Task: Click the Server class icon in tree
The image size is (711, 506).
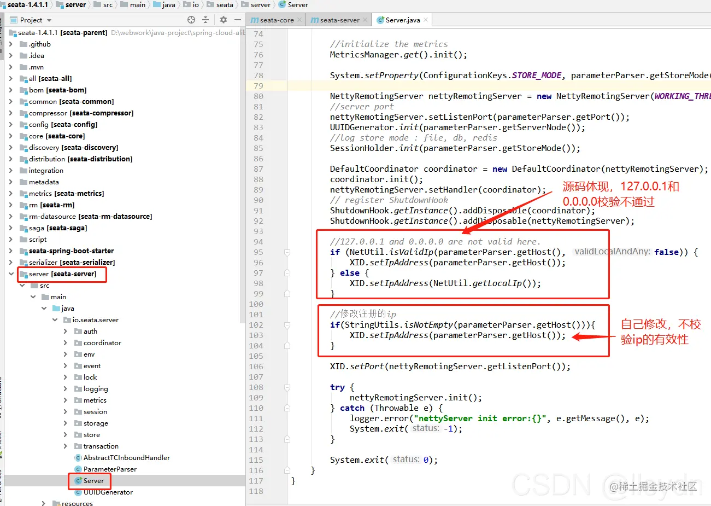Action: (x=78, y=481)
